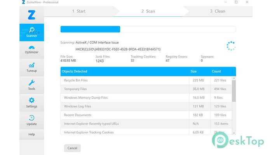Go to the 1 Start step
Viewport: 272px width, 155px height.
tap(79, 11)
